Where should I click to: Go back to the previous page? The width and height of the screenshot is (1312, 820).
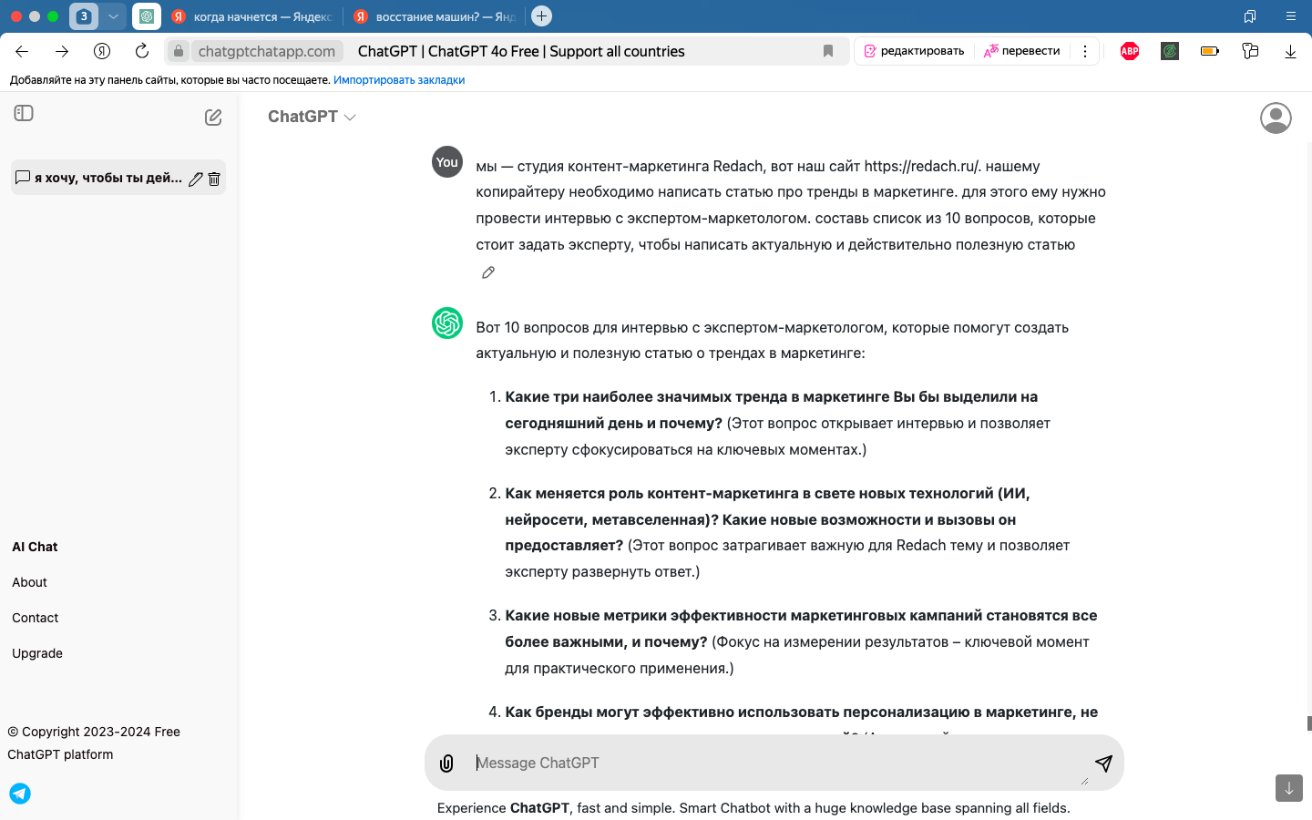tap(22, 51)
